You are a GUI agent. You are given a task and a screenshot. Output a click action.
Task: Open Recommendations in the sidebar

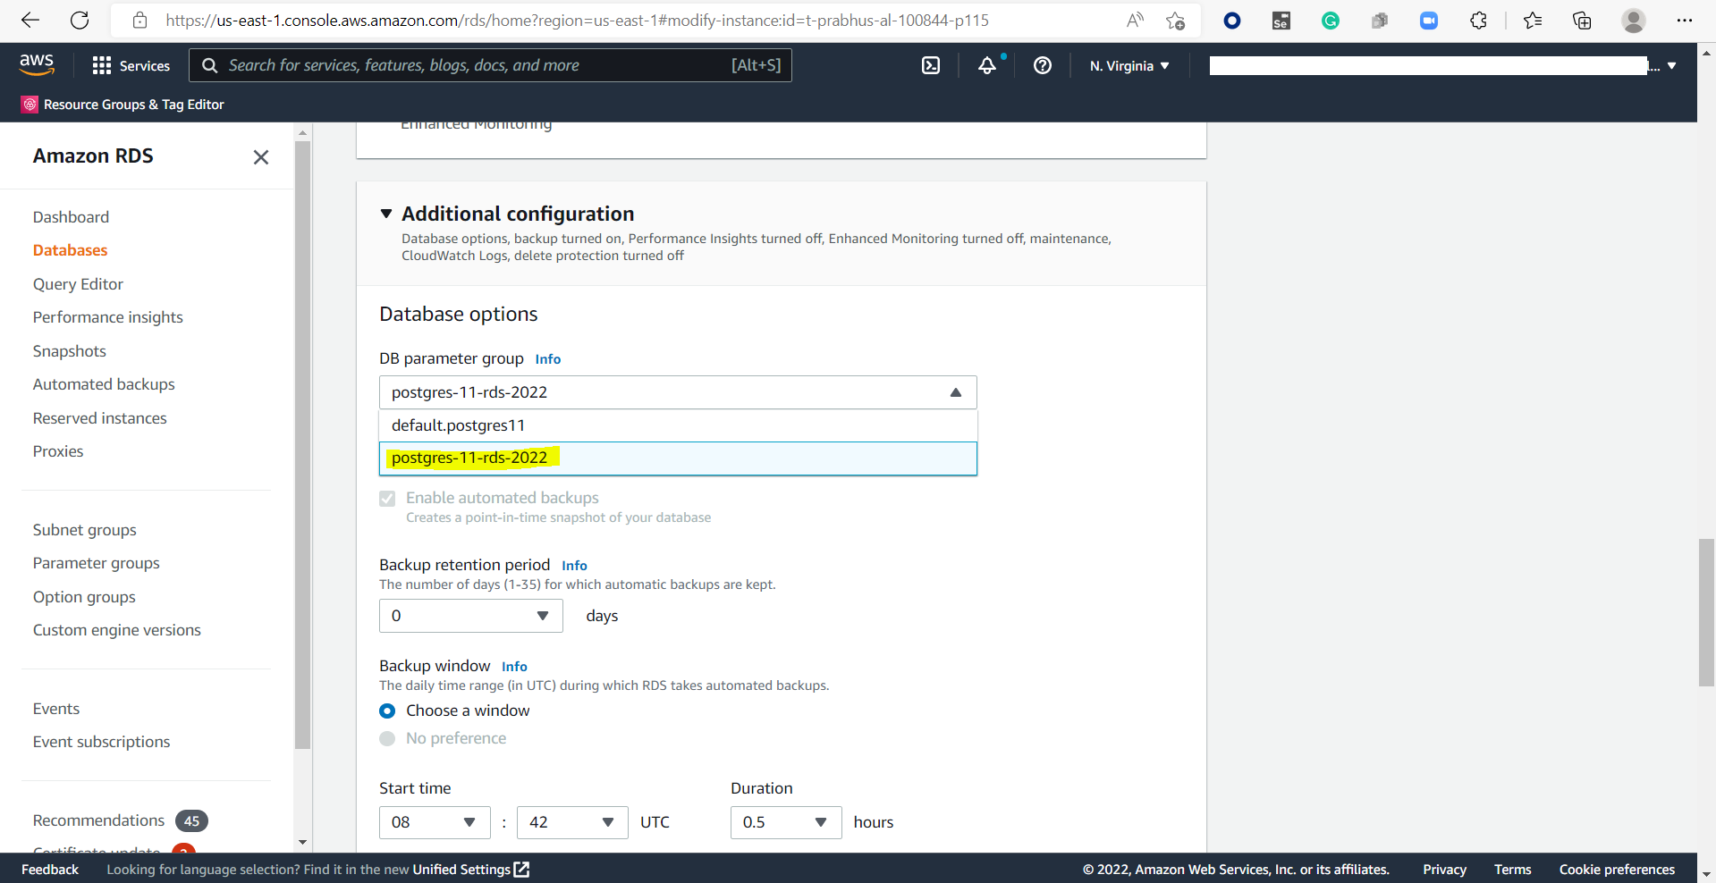click(x=98, y=820)
